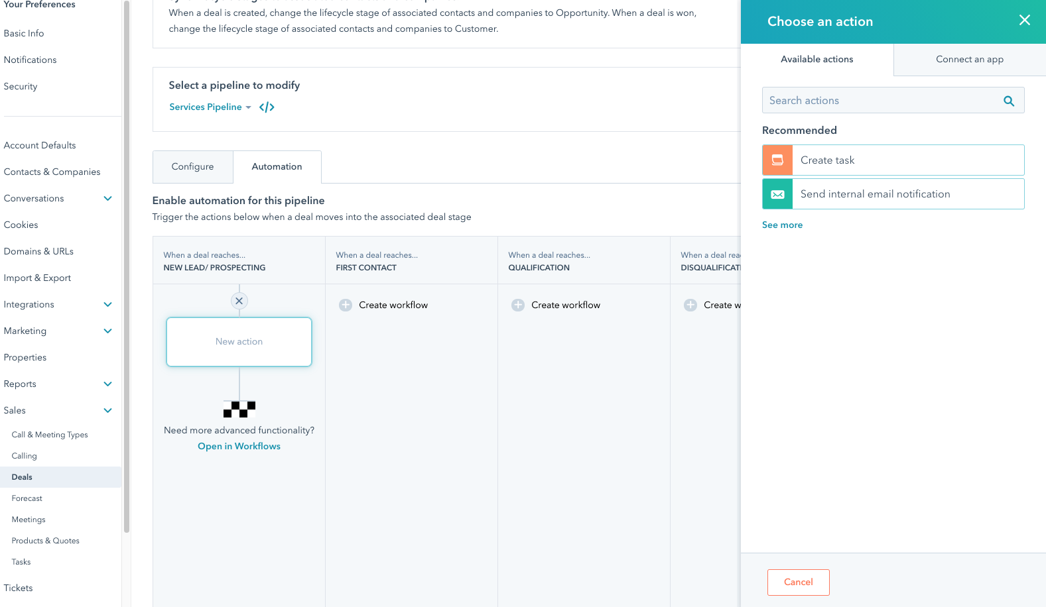
Task: Open Notifications settings
Action: point(31,60)
